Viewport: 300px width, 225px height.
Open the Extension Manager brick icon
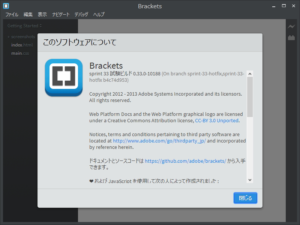tap(291, 37)
